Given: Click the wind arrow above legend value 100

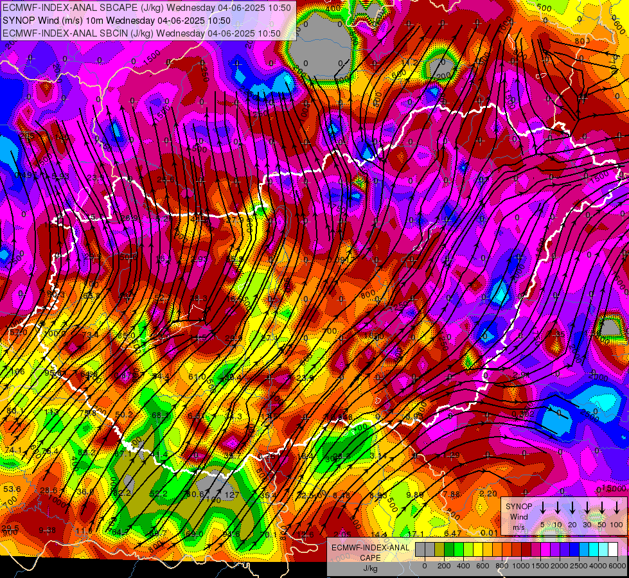Looking at the screenshot, I should pyautogui.click(x=617, y=508).
